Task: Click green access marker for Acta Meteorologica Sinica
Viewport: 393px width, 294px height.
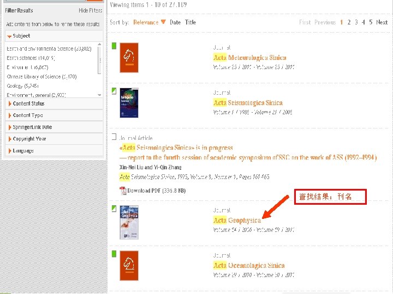Action: click(114, 46)
